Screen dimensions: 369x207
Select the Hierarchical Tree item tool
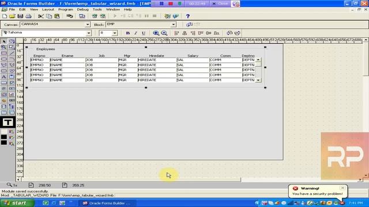point(12,106)
